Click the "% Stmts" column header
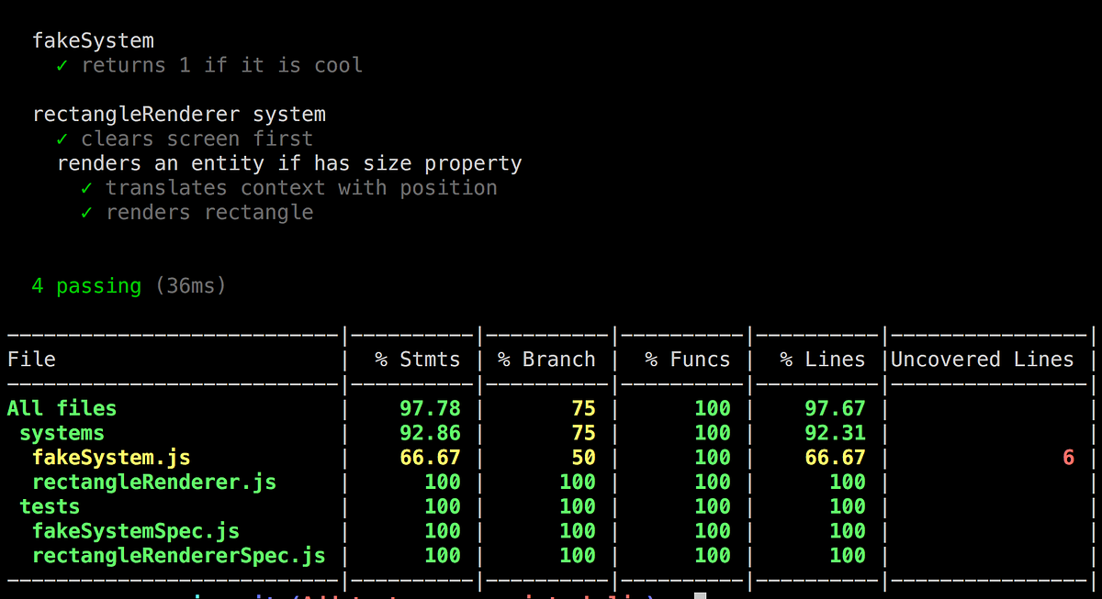This screenshot has height=599, width=1102. pyautogui.click(x=418, y=359)
